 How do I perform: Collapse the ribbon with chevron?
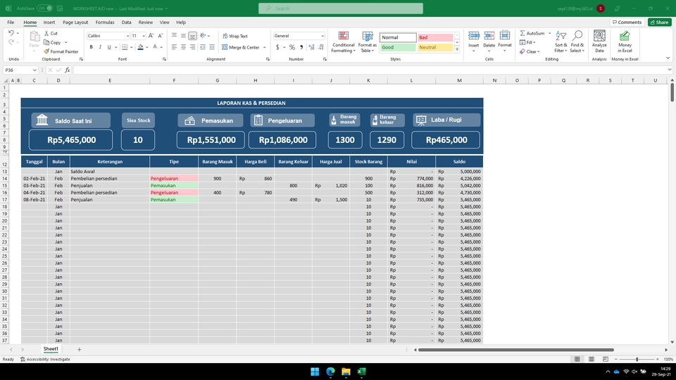coord(668,58)
